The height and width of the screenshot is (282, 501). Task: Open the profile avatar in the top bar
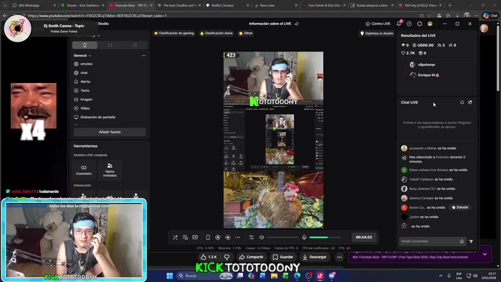click(430, 24)
